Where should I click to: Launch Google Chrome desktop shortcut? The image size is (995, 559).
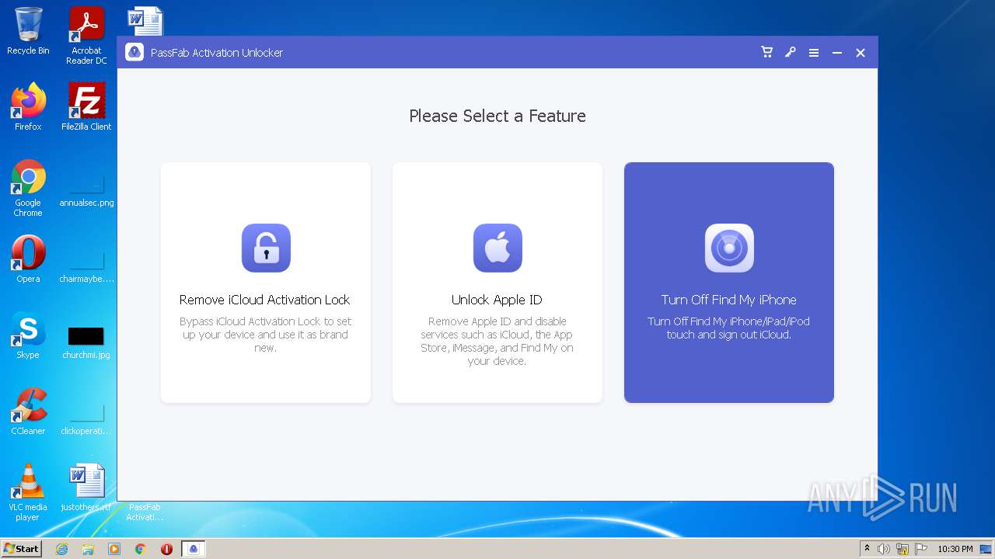click(x=28, y=188)
